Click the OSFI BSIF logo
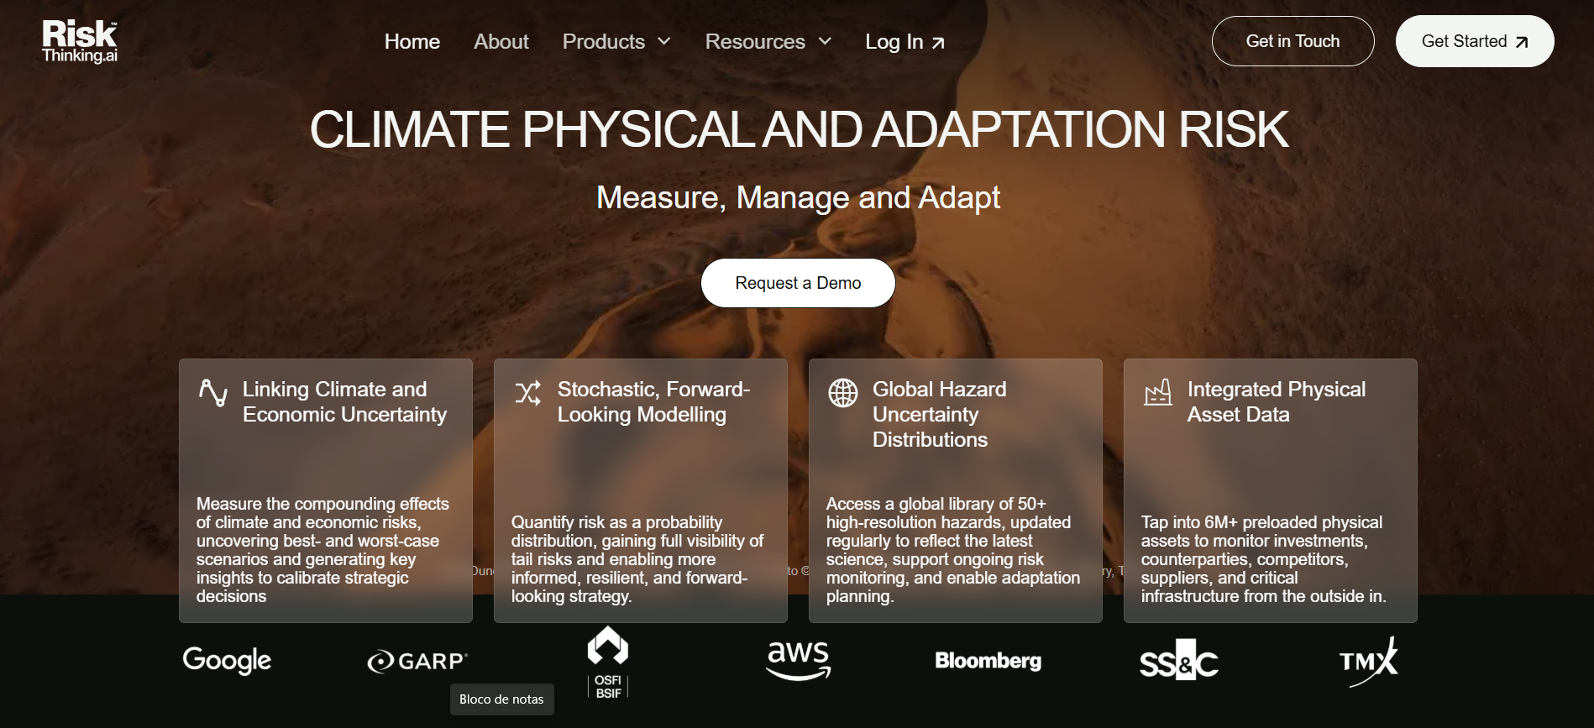The image size is (1594, 728). coord(608,663)
